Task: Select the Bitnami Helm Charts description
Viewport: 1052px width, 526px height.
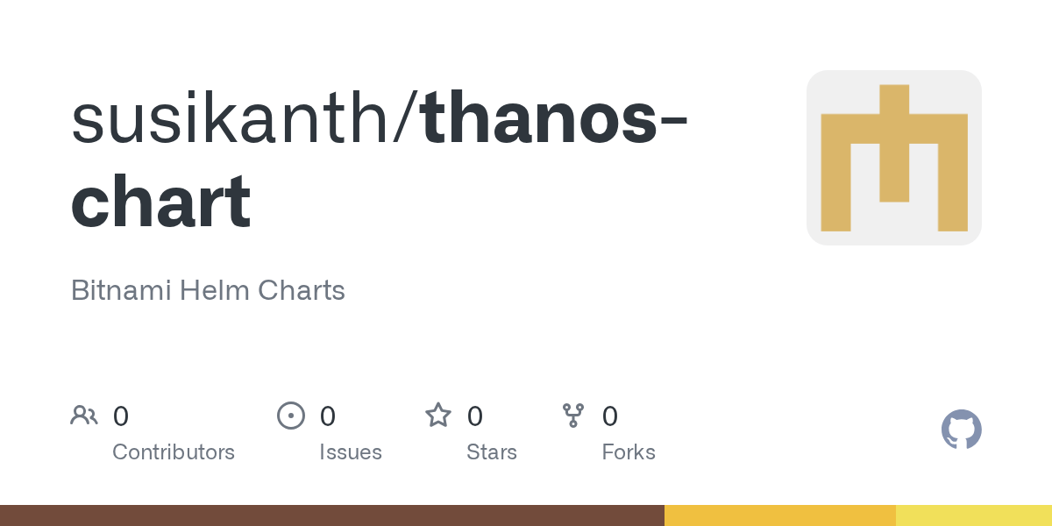Action: pos(208,290)
